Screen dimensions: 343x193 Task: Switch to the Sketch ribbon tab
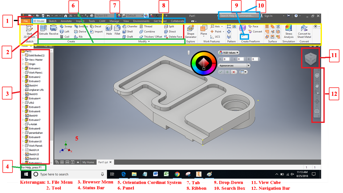point(52,21)
